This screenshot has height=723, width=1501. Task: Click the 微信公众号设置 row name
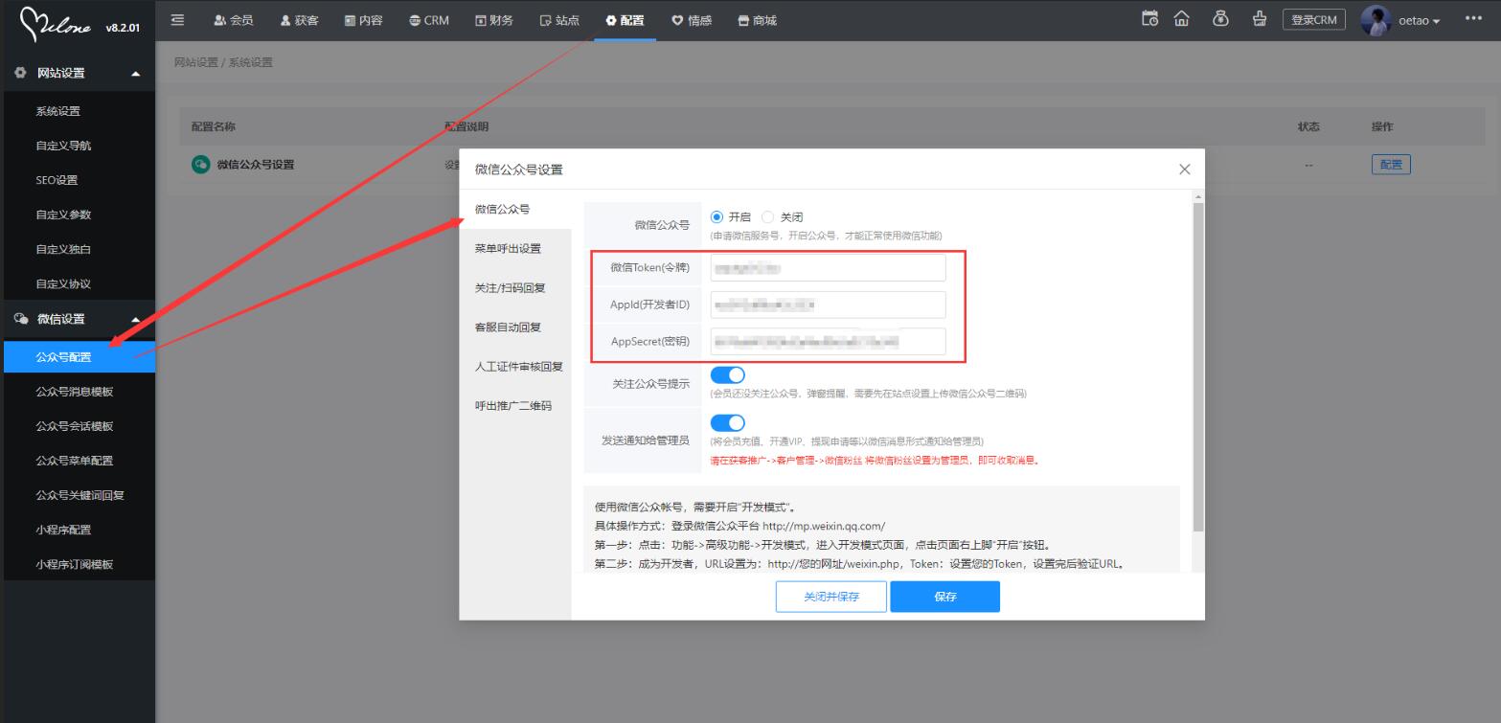[x=256, y=165]
